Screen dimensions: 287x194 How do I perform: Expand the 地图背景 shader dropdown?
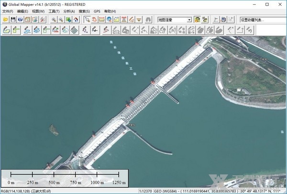pyautogui.click(x=189, y=20)
